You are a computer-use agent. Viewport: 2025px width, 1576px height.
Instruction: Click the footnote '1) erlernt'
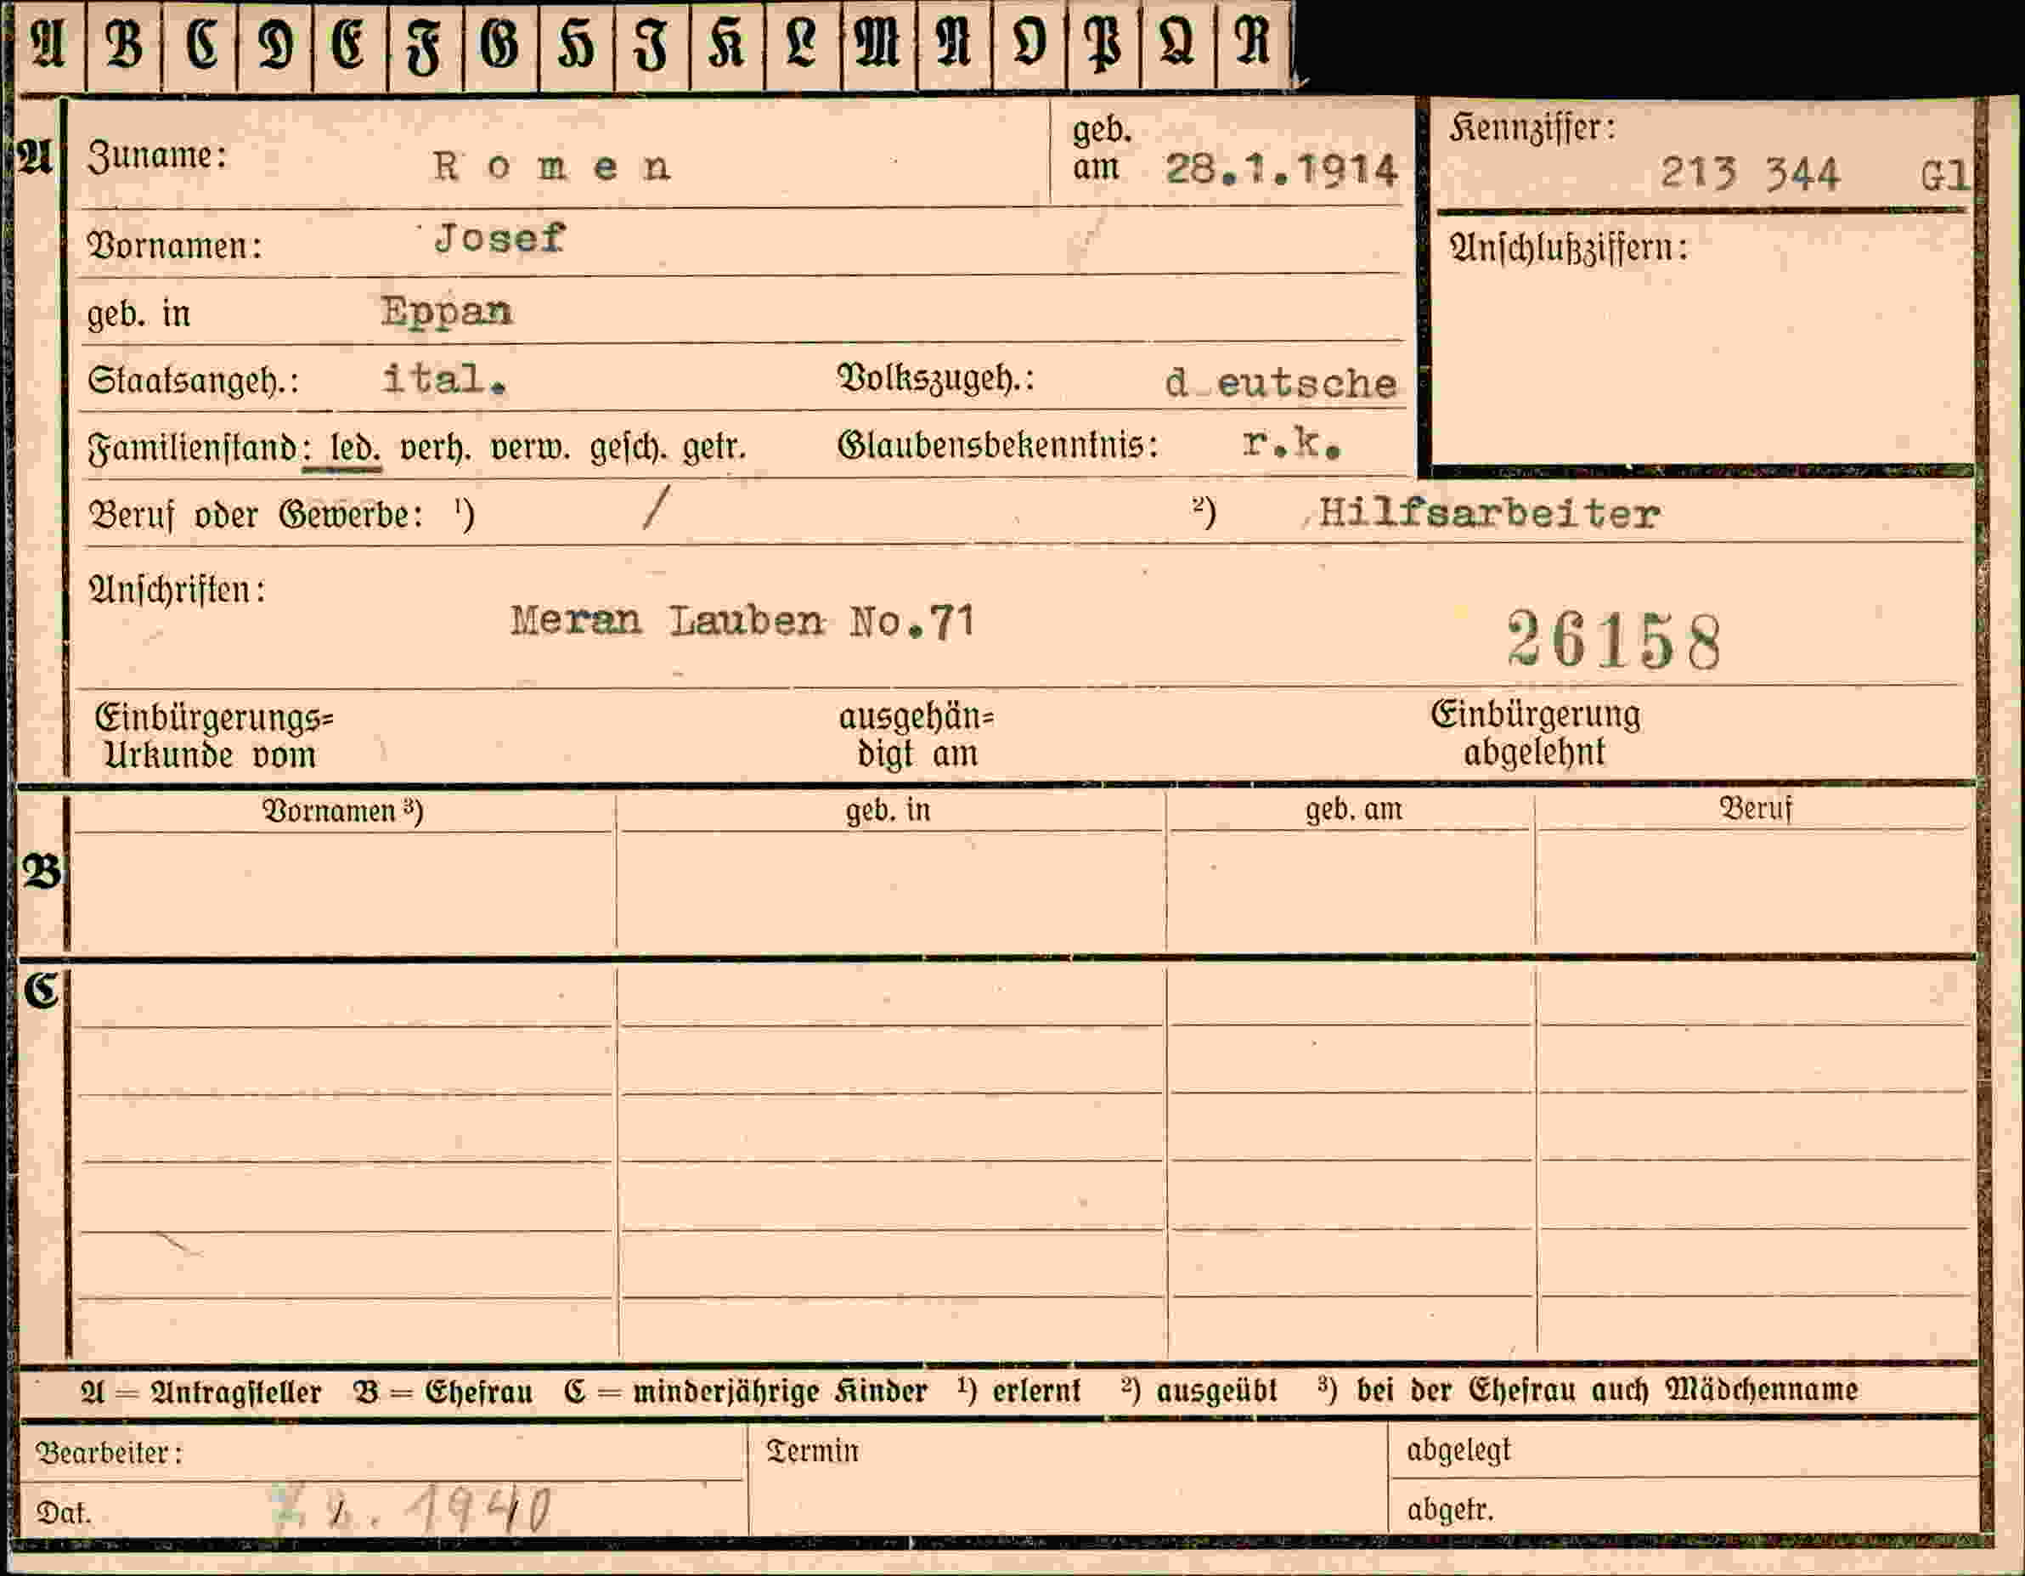pyautogui.click(x=1019, y=1391)
